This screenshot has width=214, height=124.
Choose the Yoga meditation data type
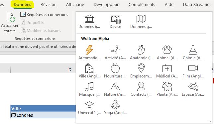tap(115, 107)
